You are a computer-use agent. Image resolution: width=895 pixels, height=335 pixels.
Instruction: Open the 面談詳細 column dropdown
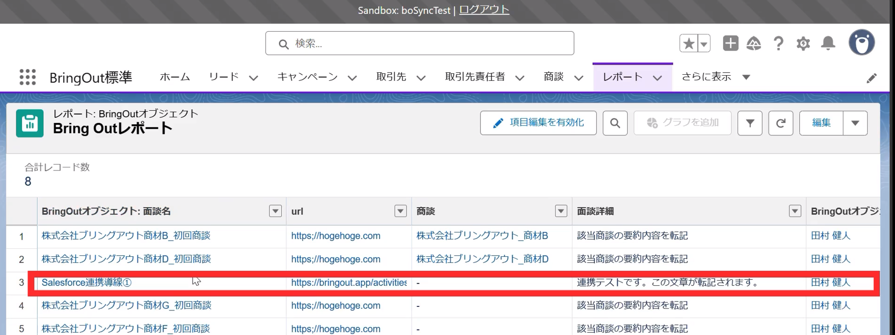[795, 211]
